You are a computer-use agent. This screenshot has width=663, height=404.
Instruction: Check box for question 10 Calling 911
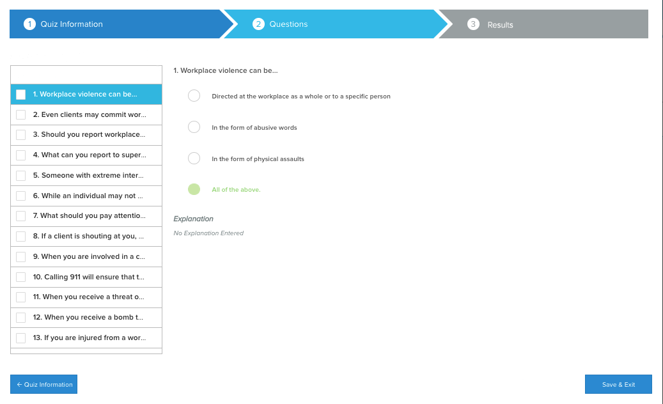click(x=20, y=277)
